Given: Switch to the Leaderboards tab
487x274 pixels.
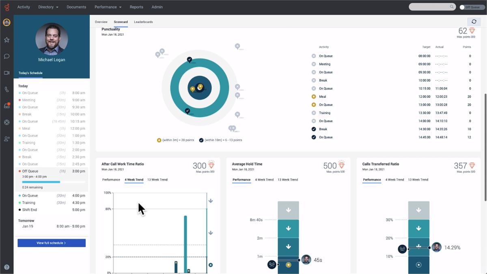Looking at the screenshot, I should [x=143, y=22].
